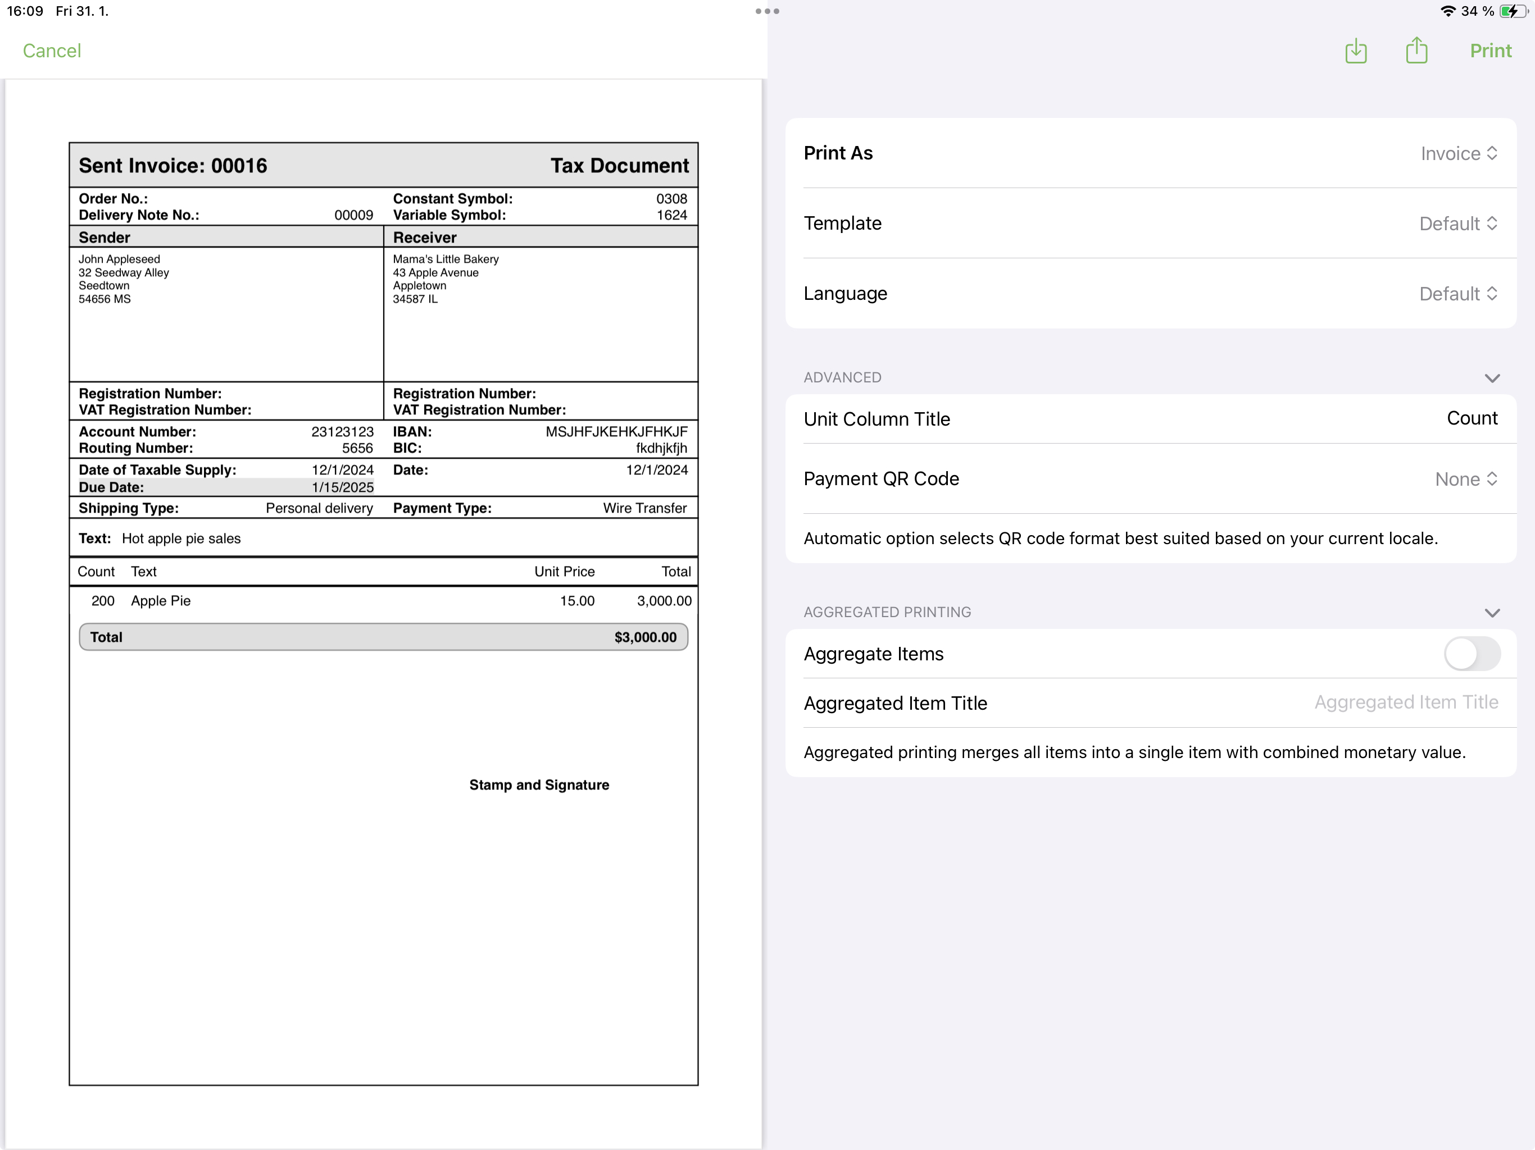Image resolution: width=1535 pixels, height=1150 pixels.
Task: Click the Constant Symbol value 0308
Action: click(x=672, y=198)
